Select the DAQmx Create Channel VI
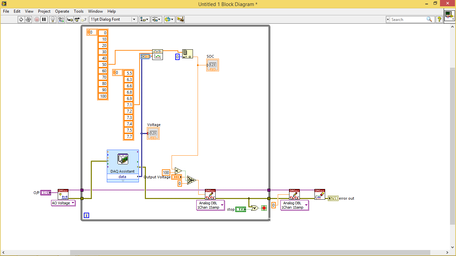 (x=63, y=194)
